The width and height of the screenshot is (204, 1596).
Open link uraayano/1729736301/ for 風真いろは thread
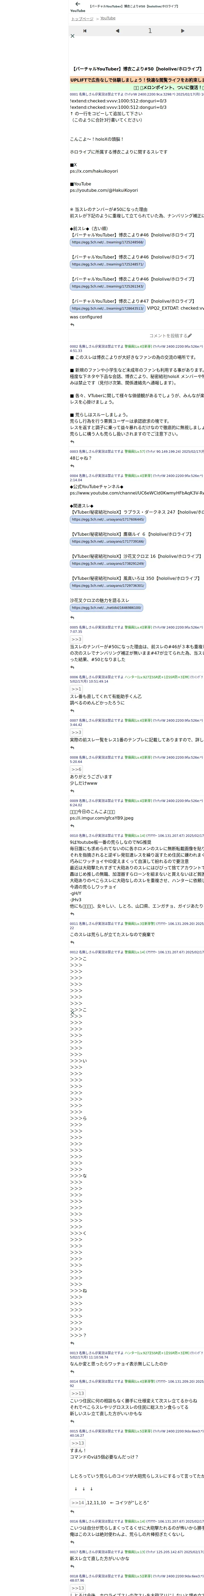(x=108, y=585)
